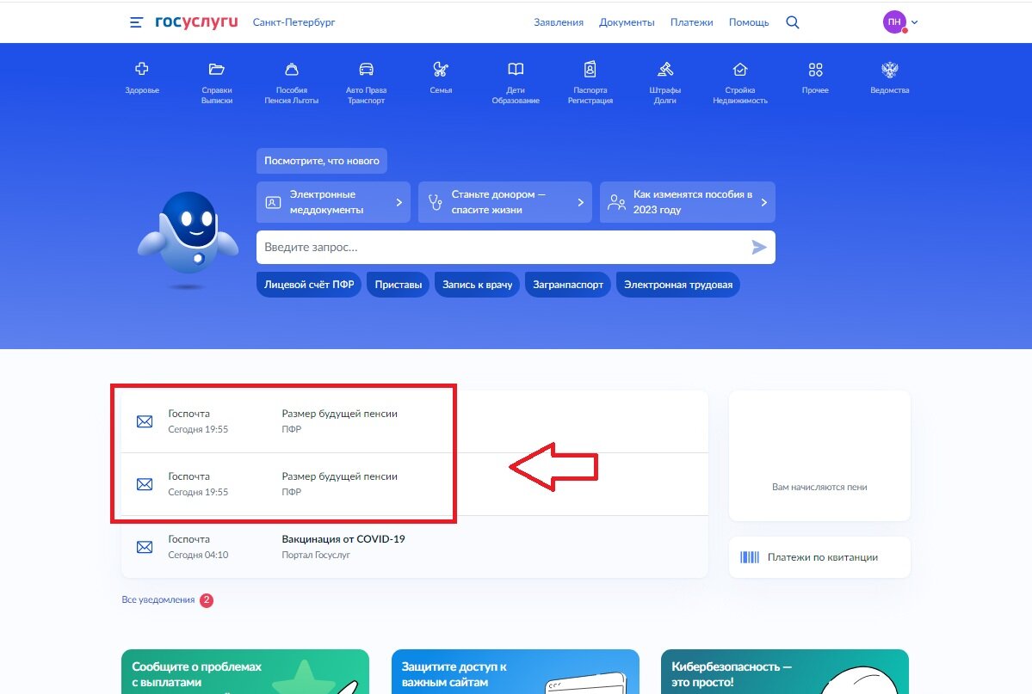Switch to the Документы section
Image resolution: width=1032 pixels, height=694 pixels.
pyautogui.click(x=627, y=22)
